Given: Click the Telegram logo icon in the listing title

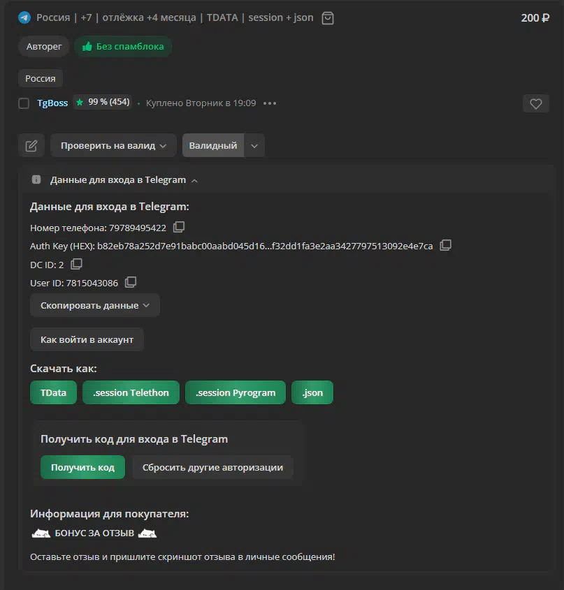Looking at the screenshot, I should pos(24,17).
